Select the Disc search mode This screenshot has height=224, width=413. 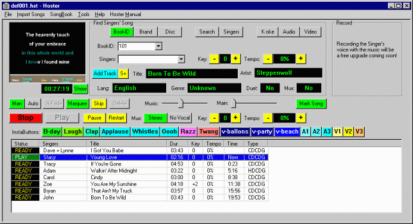170,32
